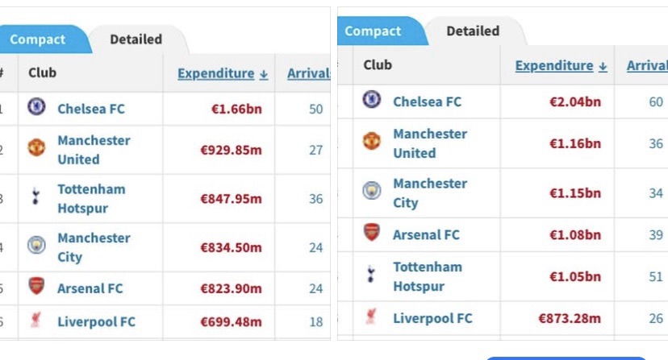Switch to Detailed tab in left table
Image resolution: width=668 pixels, height=360 pixels.
[136, 39]
